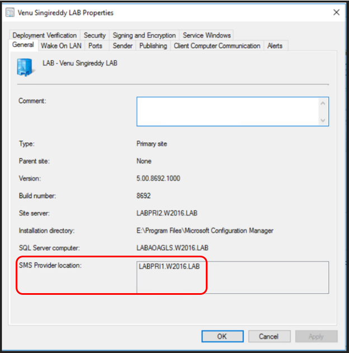Open the Service Windows tab
This screenshot has width=349, height=353.
point(206,35)
